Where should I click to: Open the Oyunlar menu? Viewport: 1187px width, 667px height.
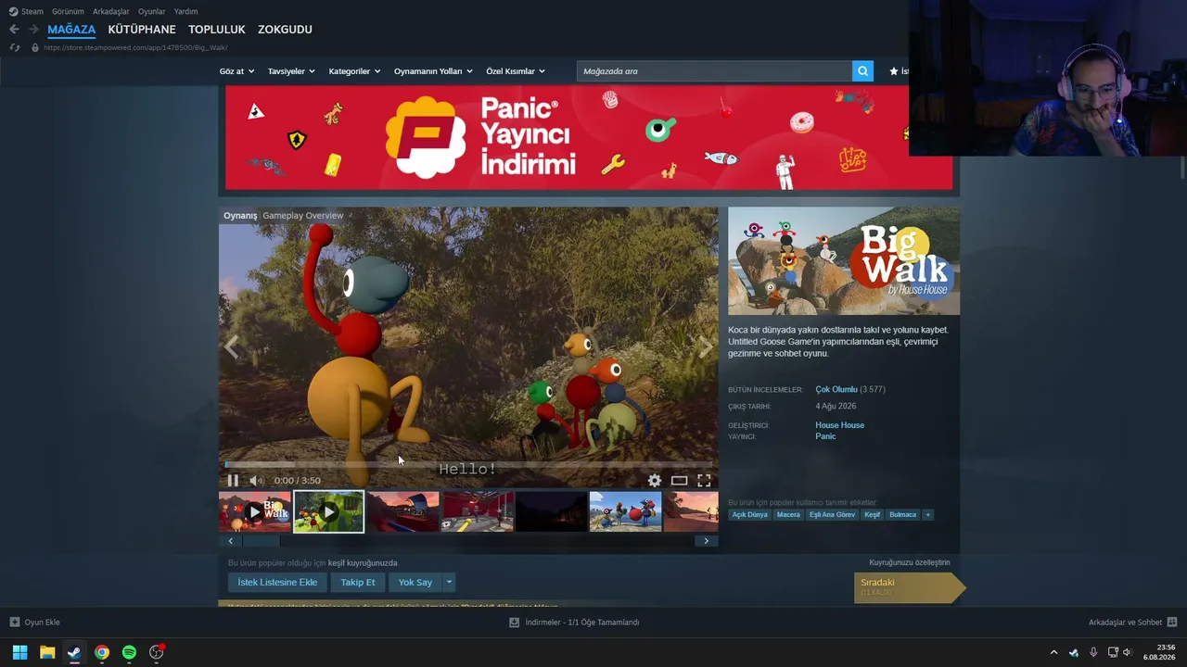[152, 11]
